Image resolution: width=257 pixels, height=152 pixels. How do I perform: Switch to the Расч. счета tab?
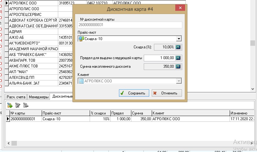16,97
